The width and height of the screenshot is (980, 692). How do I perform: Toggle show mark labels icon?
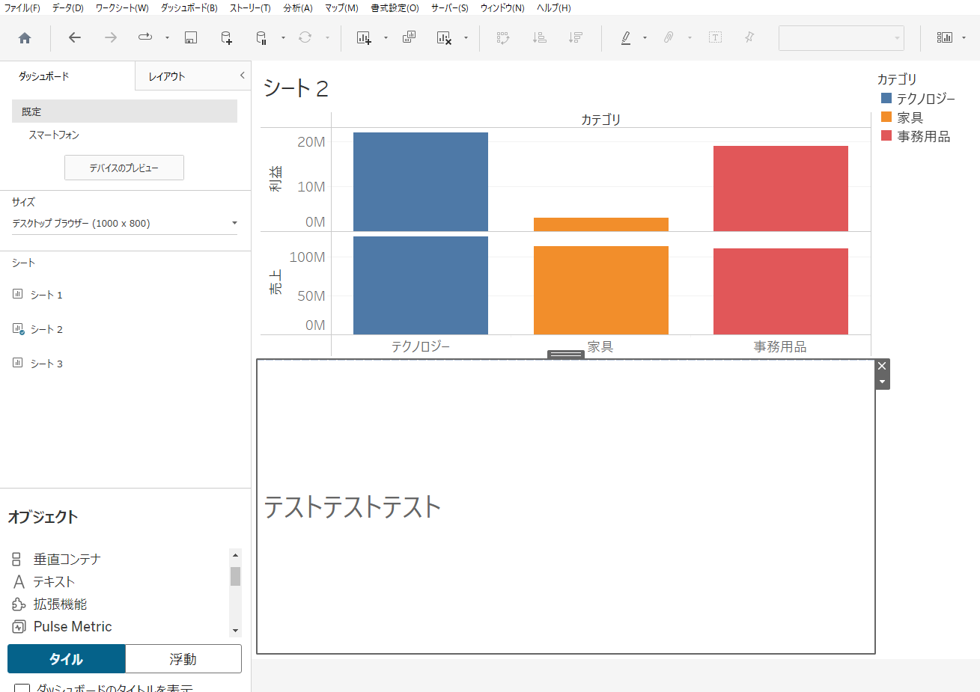[715, 37]
